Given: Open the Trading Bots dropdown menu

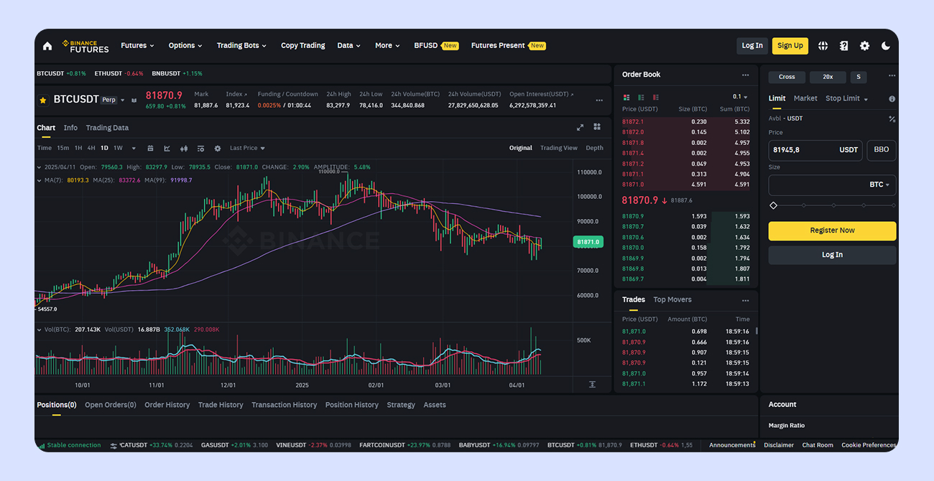Looking at the screenshot, I should click(241, 46).
